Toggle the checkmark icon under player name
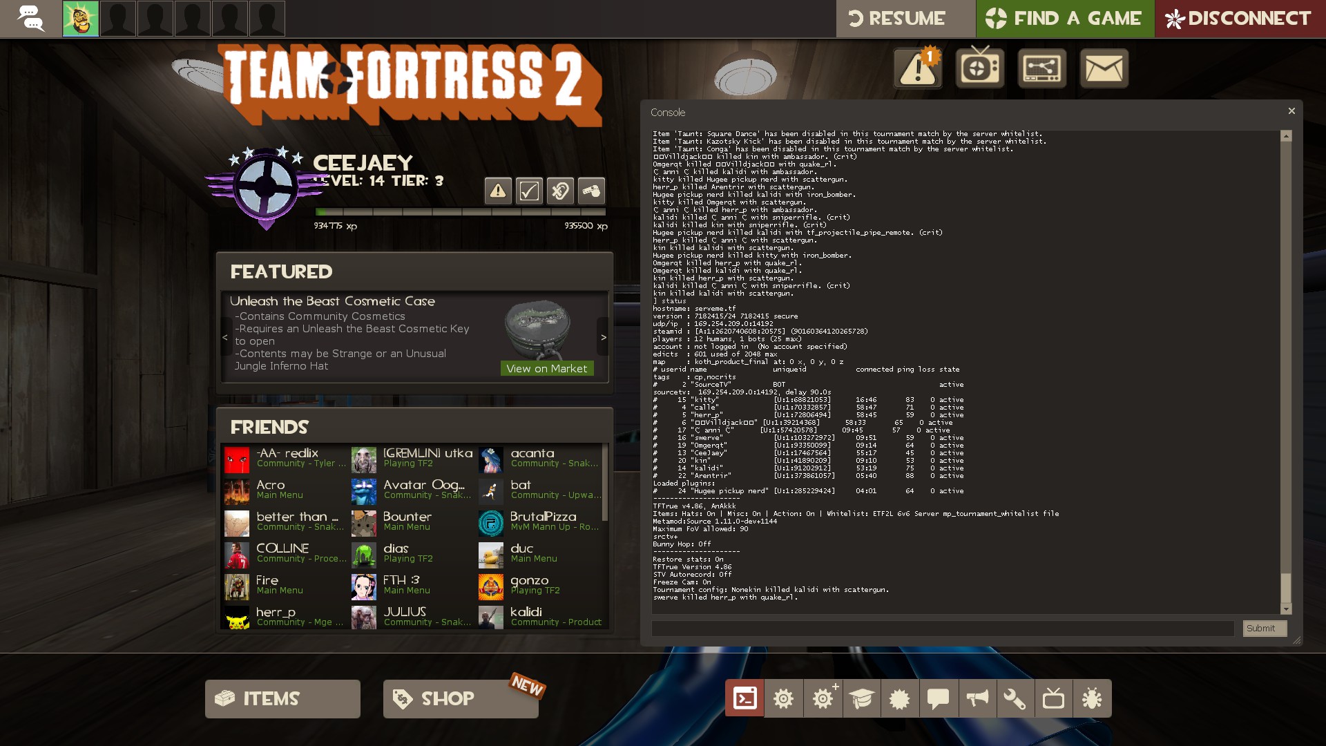The width and height of the screenshot is (1326, 746). [529, 191]
